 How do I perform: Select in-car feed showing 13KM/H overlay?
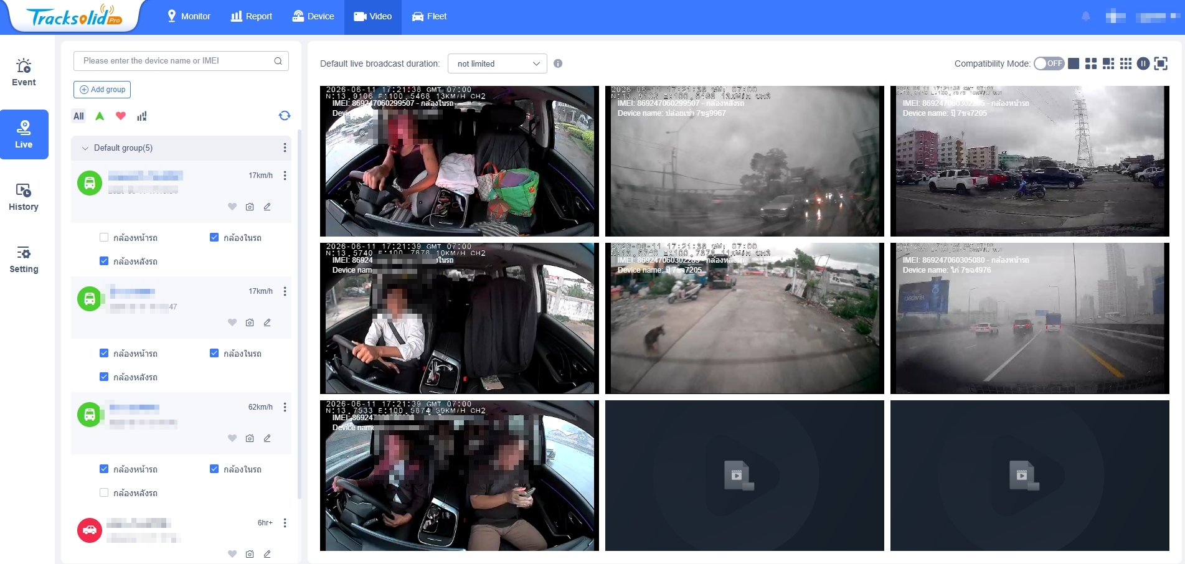click(x=460, y=161)
